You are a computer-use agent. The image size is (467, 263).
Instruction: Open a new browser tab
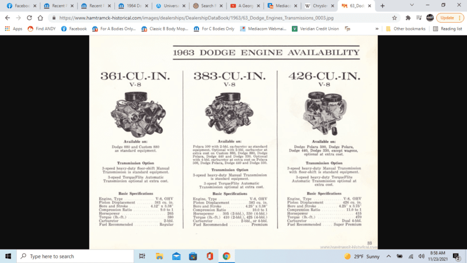pos(382,6)
